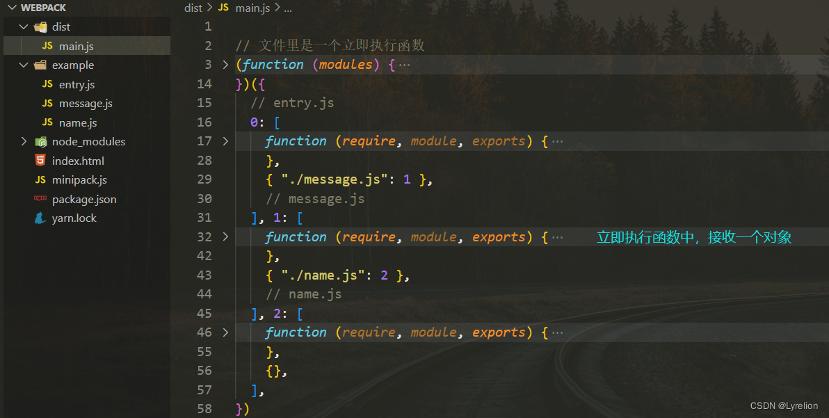The width and height of the screenshot is (829, 418).
Task: Click line number 58 in gutter
Action: (204, 408)
